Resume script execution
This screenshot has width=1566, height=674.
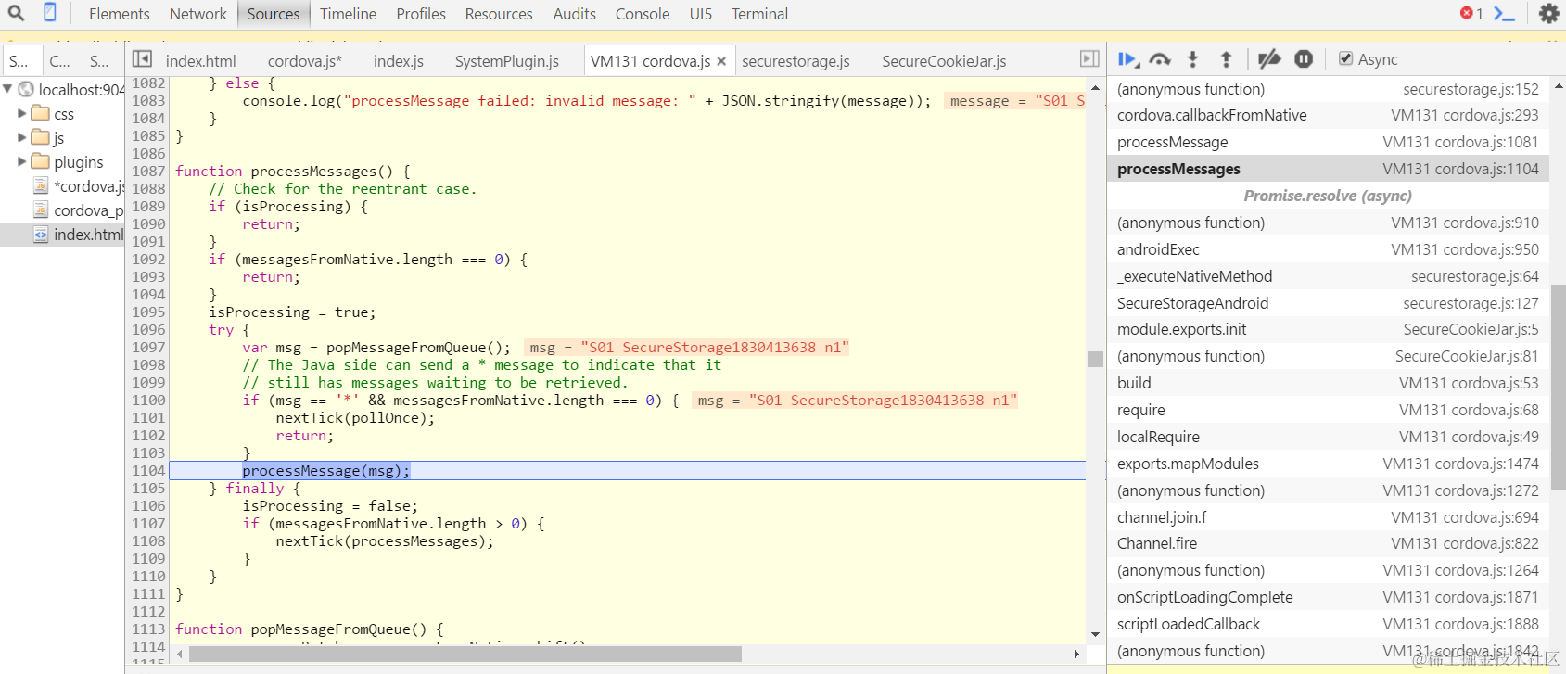1128,59
